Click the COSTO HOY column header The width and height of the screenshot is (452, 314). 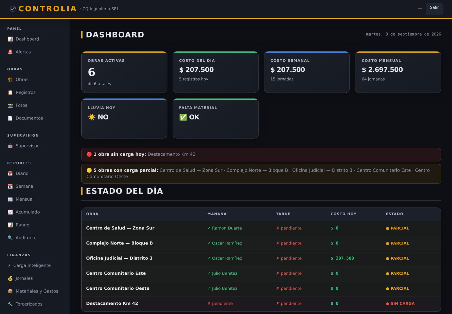(x=344, y=214)
